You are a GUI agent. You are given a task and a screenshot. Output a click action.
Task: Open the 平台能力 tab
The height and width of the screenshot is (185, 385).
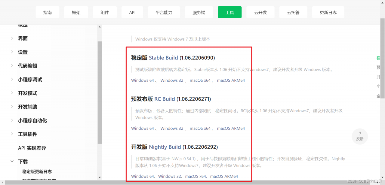click(164, 12)
